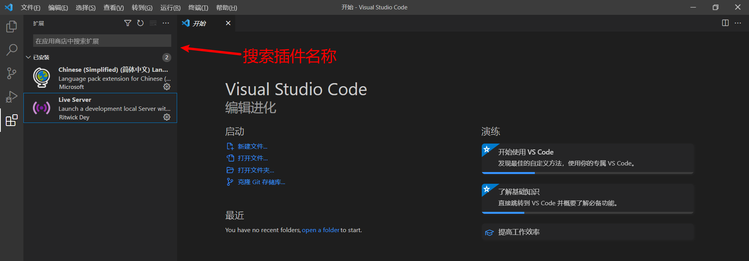This screenshot has height=261, width=749.
Task: Click the graduation cap icon by 提高工作效率
Action: tap(489, 233)
